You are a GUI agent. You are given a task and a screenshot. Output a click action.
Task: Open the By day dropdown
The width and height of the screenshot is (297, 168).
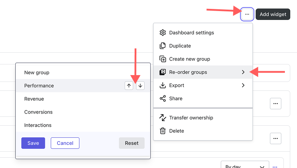click(245, 165)
